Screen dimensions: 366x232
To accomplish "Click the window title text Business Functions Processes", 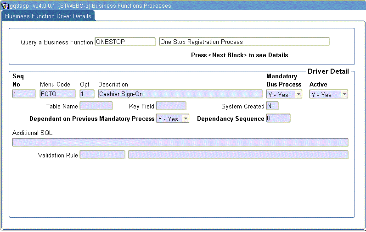I will click(x=131, y=6).
